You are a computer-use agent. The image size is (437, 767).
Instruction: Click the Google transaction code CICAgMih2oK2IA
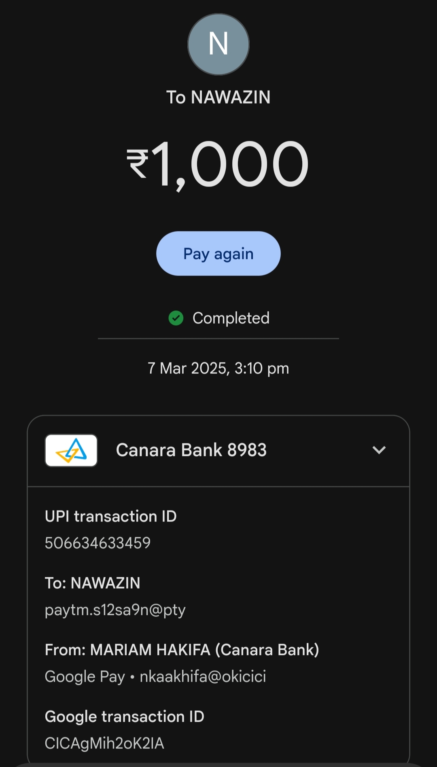(104, 743)
